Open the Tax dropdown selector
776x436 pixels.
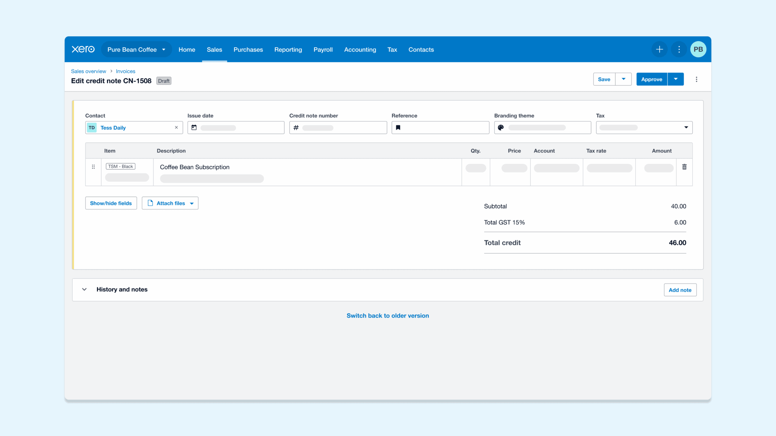686,128
